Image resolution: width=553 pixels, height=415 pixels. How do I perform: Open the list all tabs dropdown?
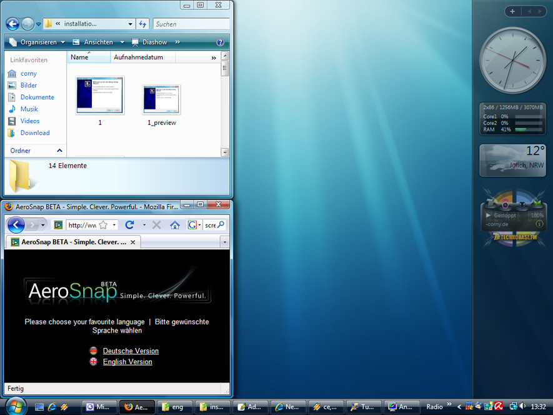click(x=225, y=242)
